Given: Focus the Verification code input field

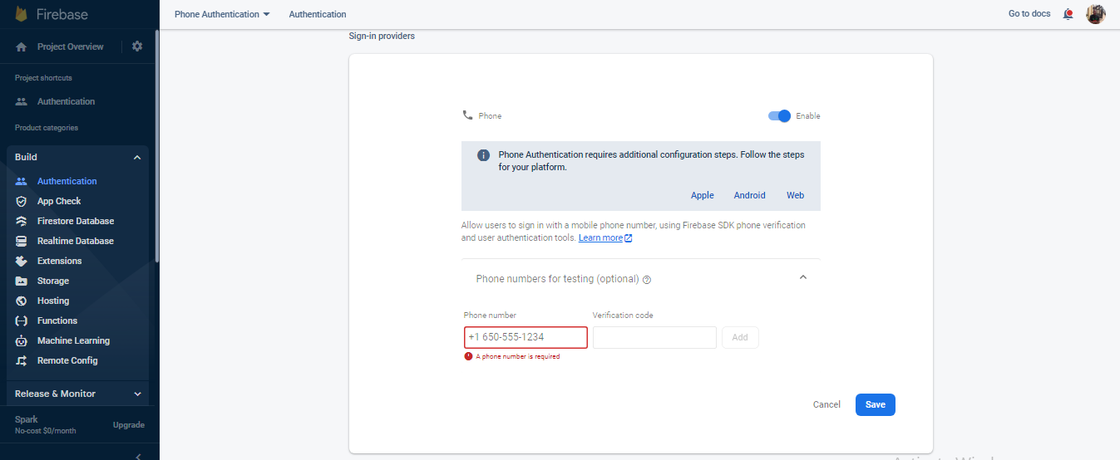Looking at the screenshot, I should coord(654,337).
